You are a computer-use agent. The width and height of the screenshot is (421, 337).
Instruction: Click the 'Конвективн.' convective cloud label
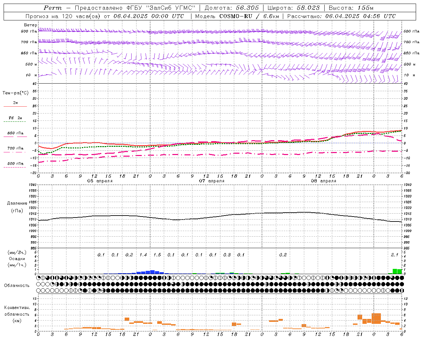point(17,308)
